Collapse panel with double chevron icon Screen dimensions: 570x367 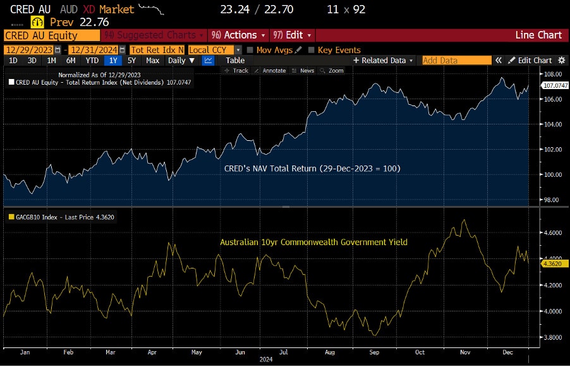499,60
